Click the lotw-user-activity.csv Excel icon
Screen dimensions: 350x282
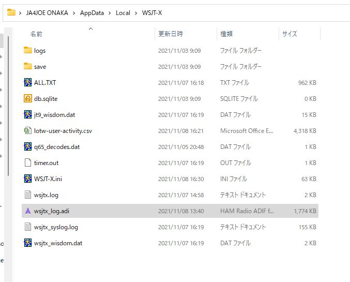28,130
